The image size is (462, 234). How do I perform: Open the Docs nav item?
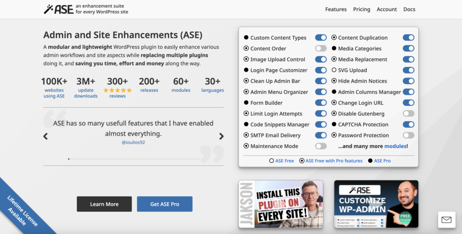pos(409,9)
